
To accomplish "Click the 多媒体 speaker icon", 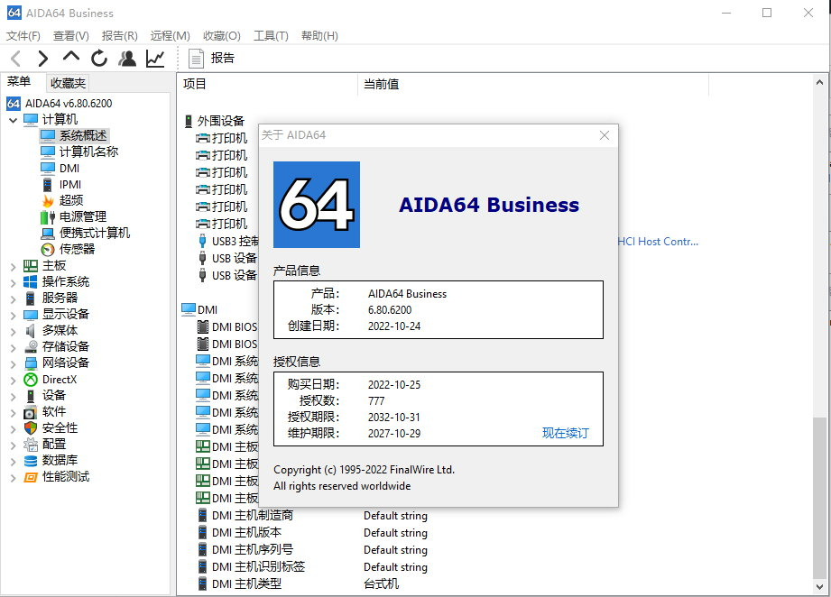I will (31, 331).
